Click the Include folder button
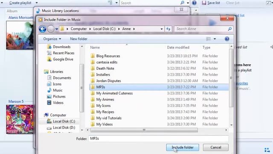 click(x=183, y=147)
